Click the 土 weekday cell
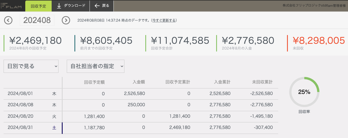The image size is (348, 138). click(54, 128)
